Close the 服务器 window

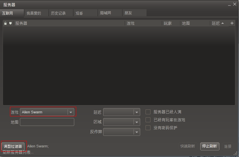[x=234, y=5]
